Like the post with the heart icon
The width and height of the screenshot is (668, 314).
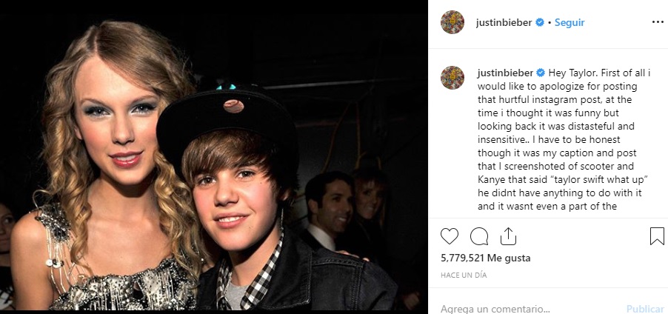click(x=449, y=236)
